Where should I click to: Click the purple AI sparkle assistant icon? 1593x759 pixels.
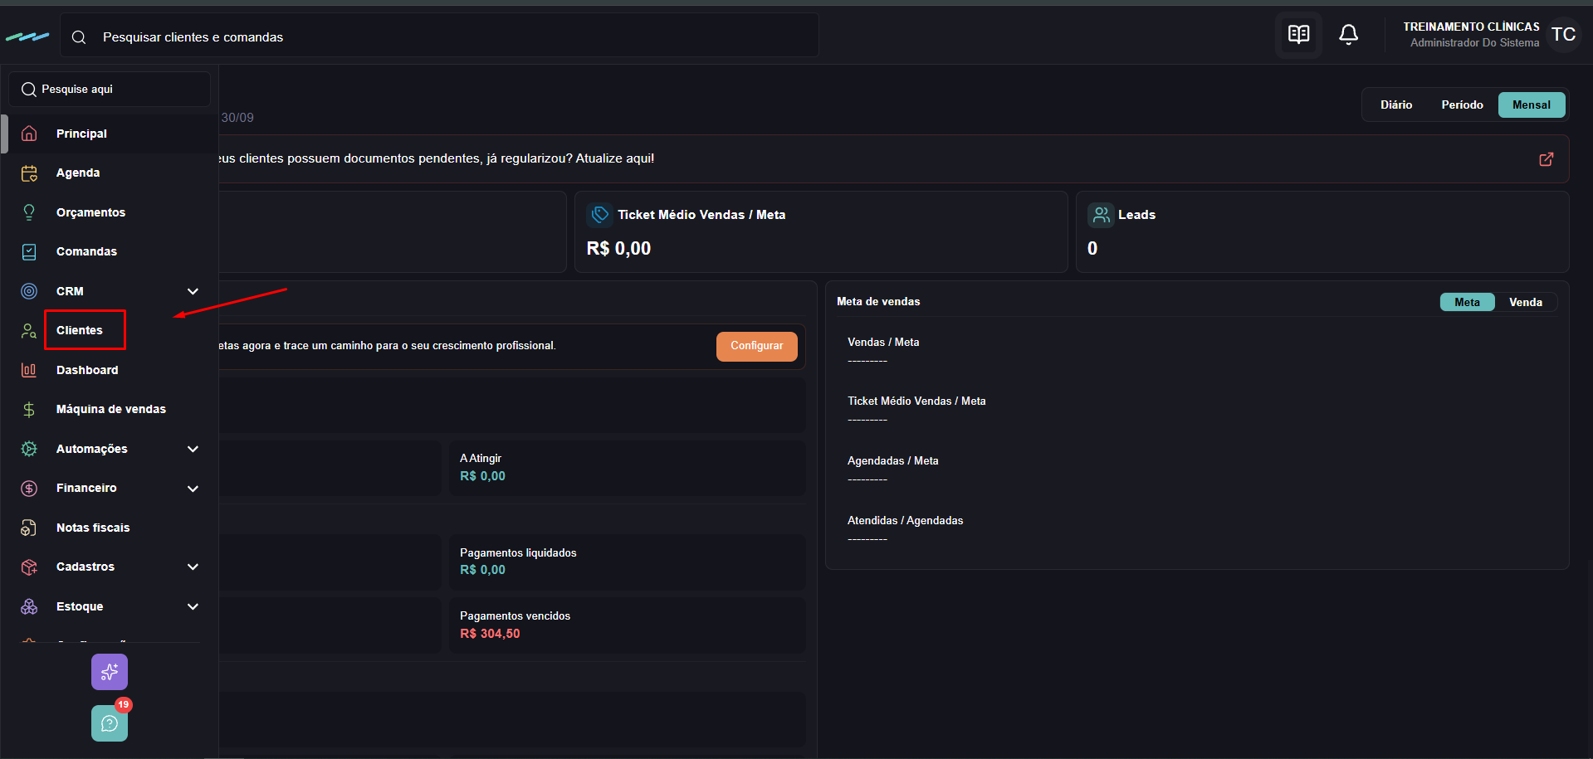coord(110,672)
